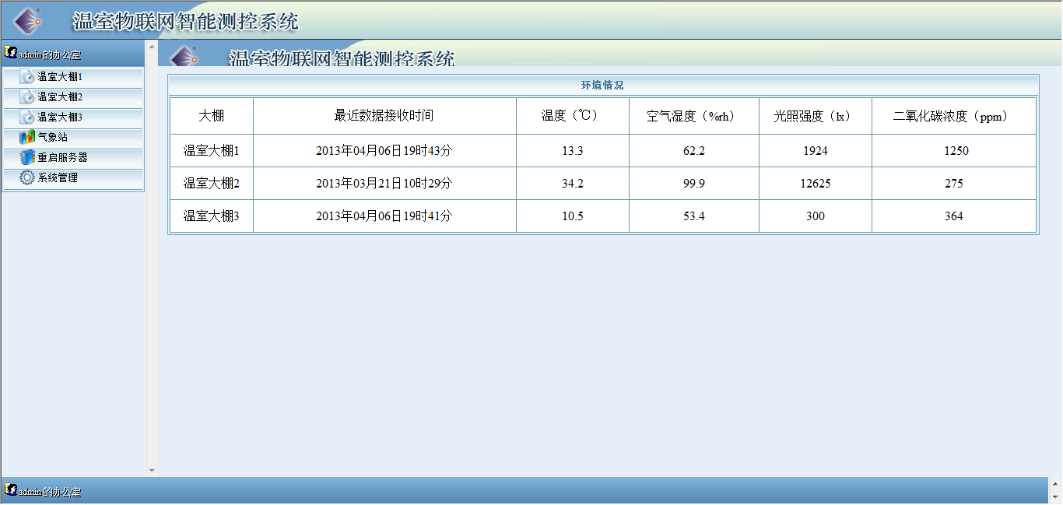
Task: Select the 温室大棚1 cell in the table
Action: click(x=211, y=151)
